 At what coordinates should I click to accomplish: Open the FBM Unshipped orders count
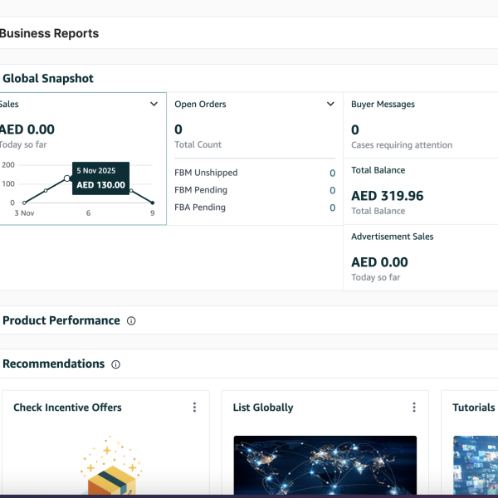point(332,173)
